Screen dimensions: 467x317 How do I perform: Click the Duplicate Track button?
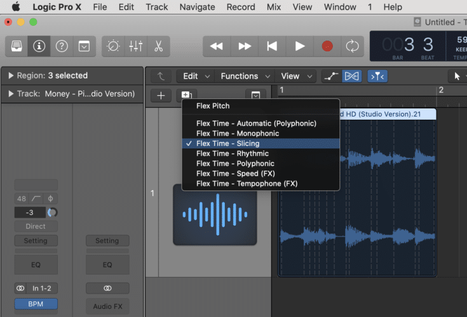187,94
